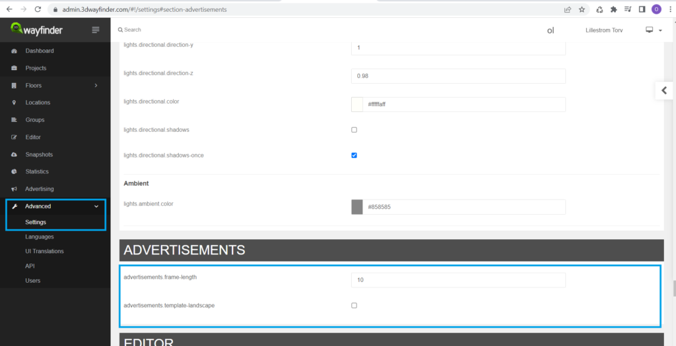Uncheck lights.directional.shadows-once checkbox
This screenshot has height=346, width=676.
tap(354, 156)
